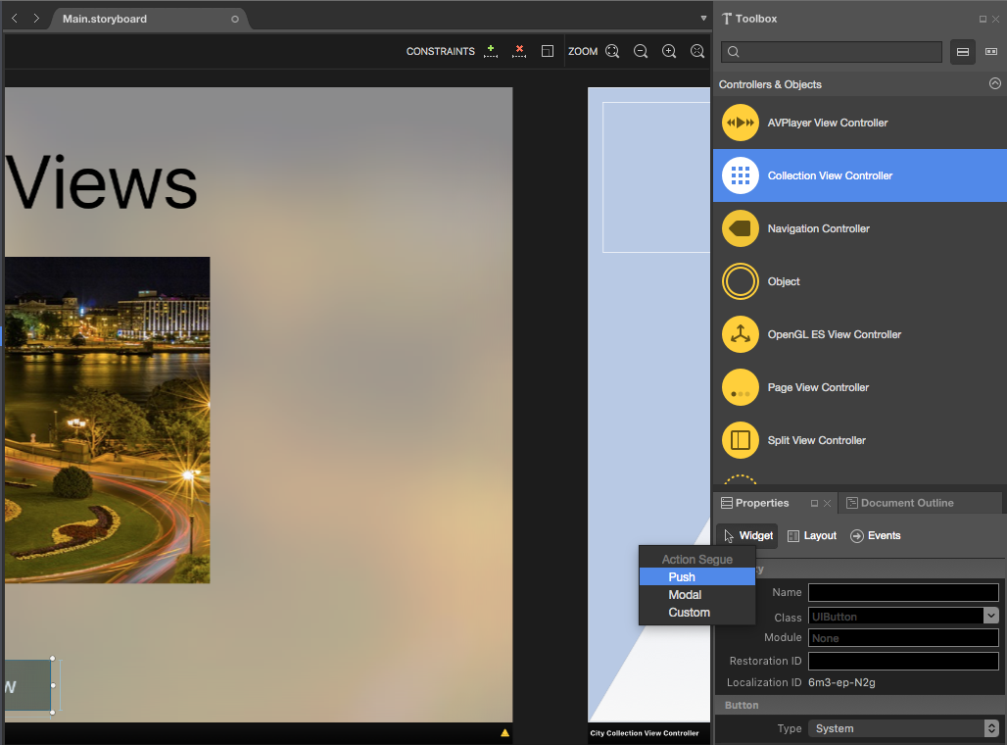Select the AVPlayer View Controller icon
The width and height of the screenshot is (1007, 745).
(741, 123)
